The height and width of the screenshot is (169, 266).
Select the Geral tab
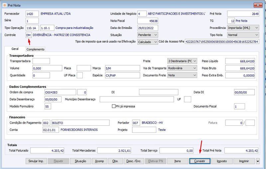[x=15, y=49]
